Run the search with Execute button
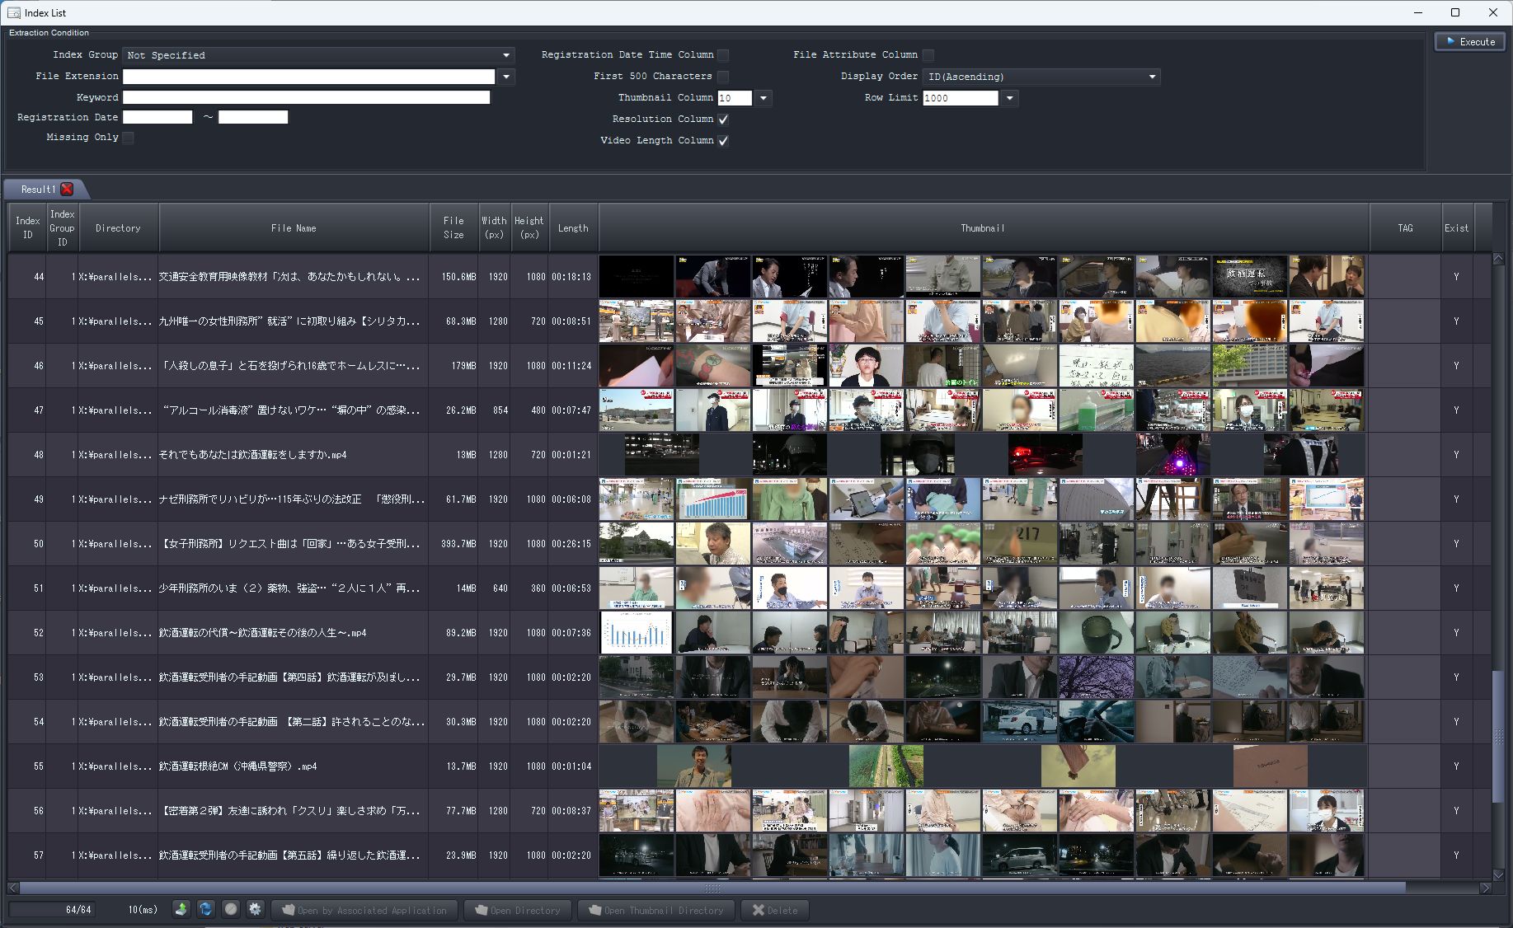The width and height of the screenshot is (1513, 928). point(1468,41)
